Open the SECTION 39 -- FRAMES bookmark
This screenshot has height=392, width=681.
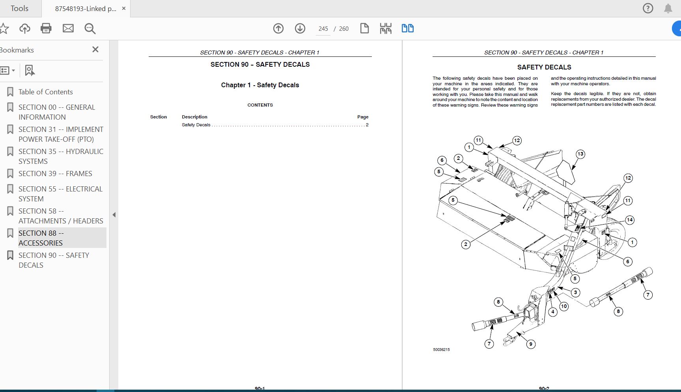(55, 174)
